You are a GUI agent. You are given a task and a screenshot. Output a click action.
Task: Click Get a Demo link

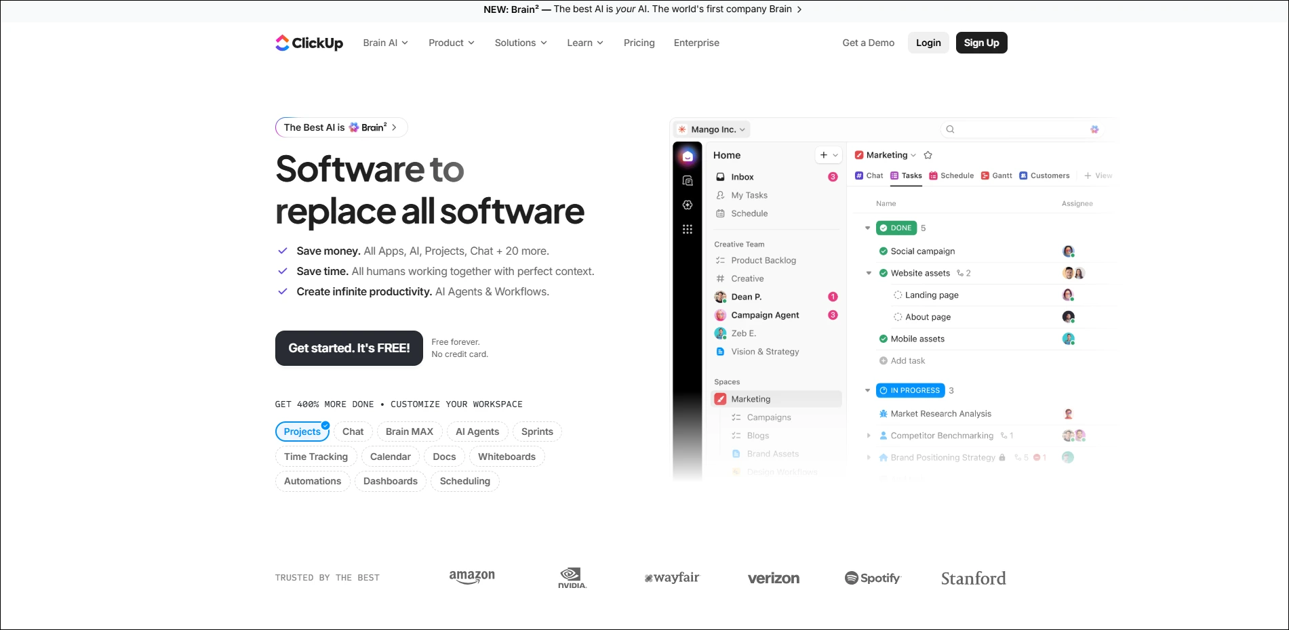pyautogui.click(x=868, y=43)
